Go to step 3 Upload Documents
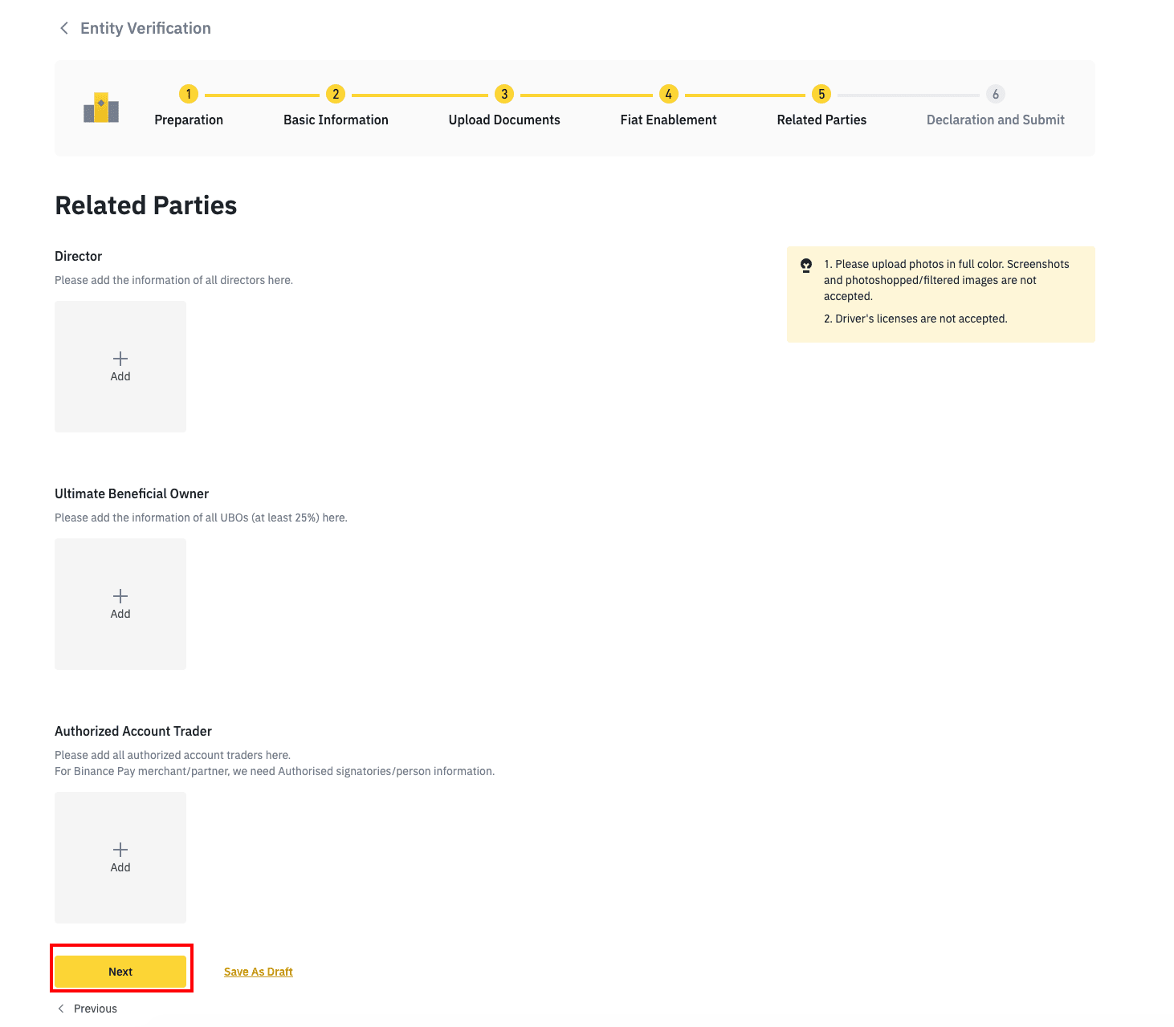This screenshot has width=1174, height=1027. click(504, 94)
